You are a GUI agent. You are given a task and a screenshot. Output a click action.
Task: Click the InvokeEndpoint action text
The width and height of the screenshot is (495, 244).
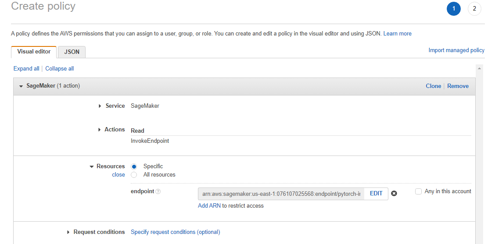[150, 141]
